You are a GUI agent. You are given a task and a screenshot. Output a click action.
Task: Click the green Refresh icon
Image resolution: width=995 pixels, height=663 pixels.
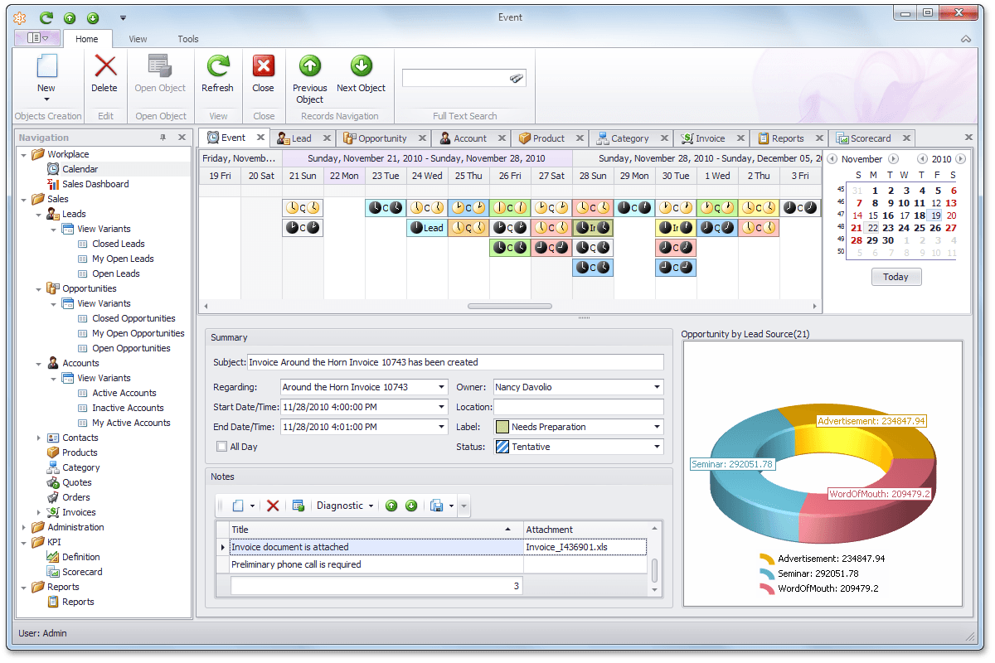pyautogui.click(x=217, y=67)
